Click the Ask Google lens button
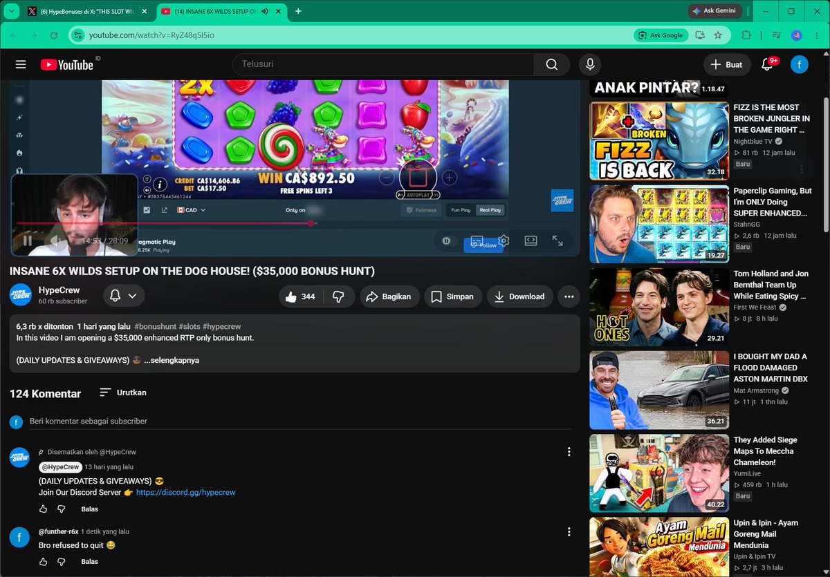The height and width of the screenshot is (577, 830). click(x=661, y=35)
